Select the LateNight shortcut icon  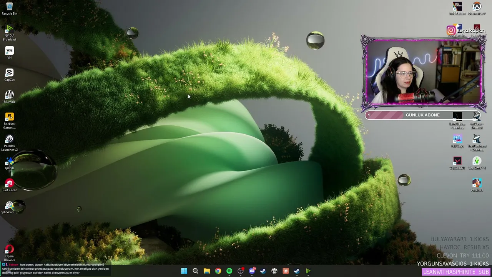tap(457, 120)
